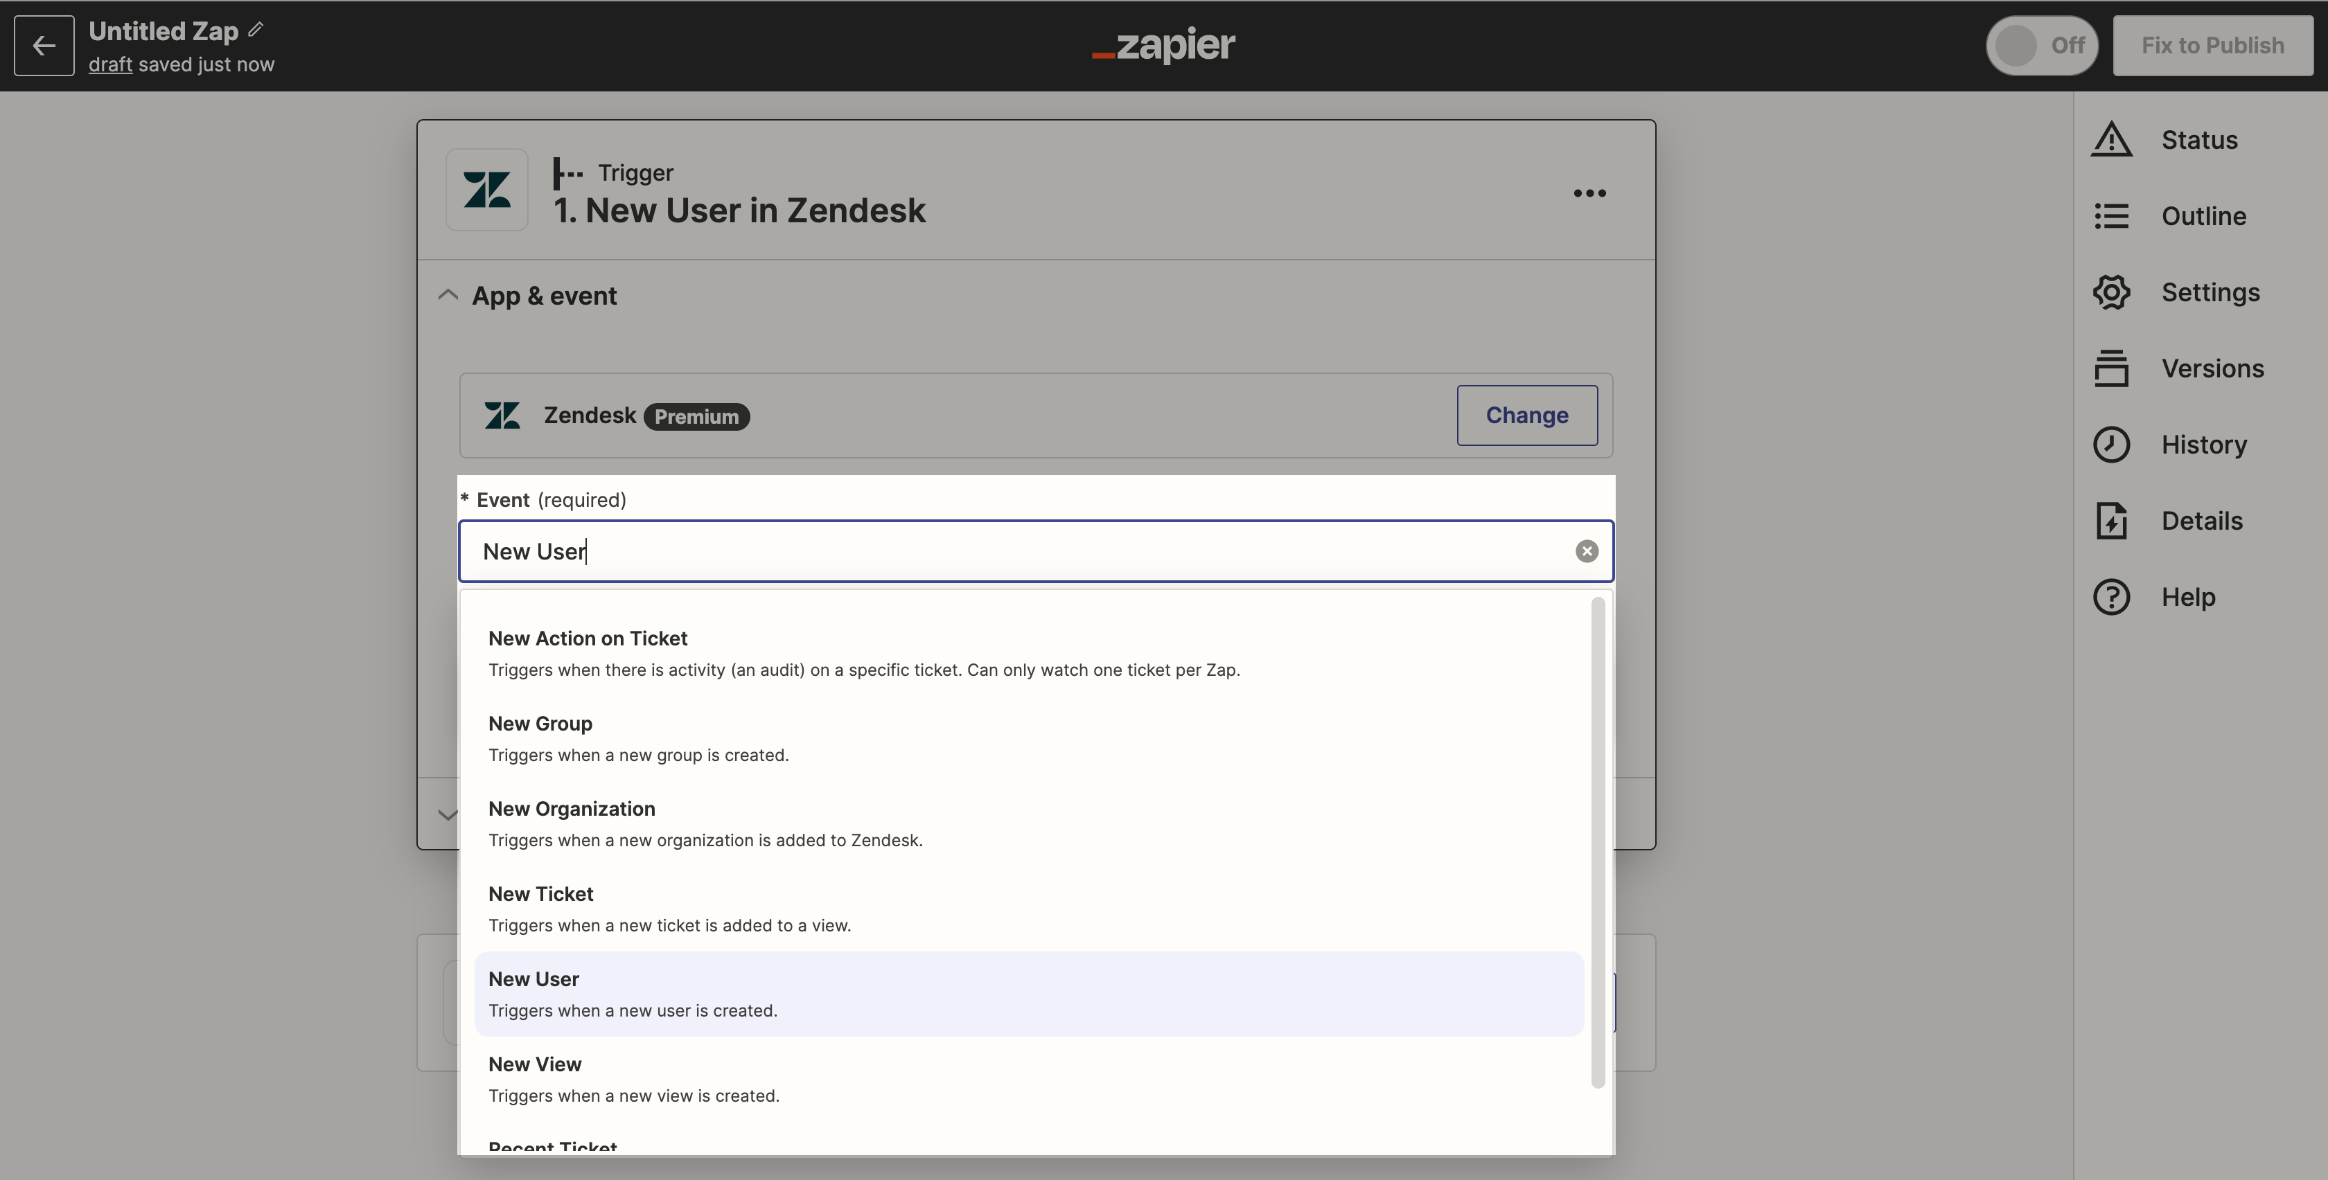Image resolution: width=2328 pixels, height=1180 pixels.
Task: Click into the Event search field
Action: 1021,551
